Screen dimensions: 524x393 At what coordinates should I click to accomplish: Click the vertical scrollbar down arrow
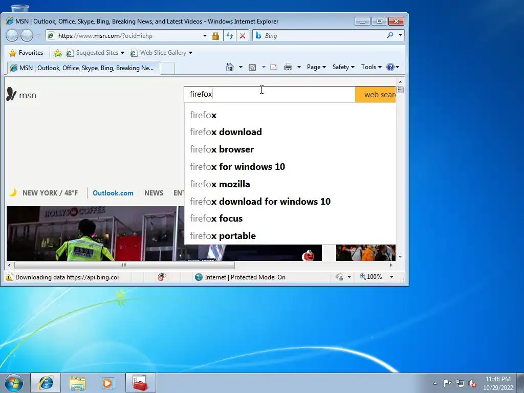point(400,257)
